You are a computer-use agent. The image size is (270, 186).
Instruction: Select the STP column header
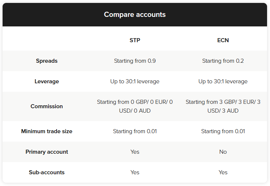(x=135, y=40)
